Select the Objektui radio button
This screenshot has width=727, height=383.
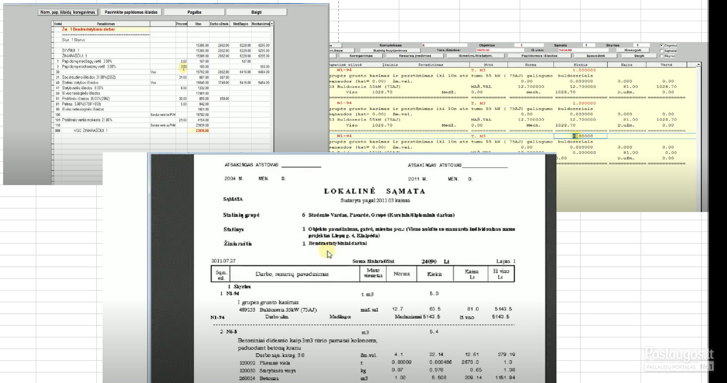coord(662,45)
